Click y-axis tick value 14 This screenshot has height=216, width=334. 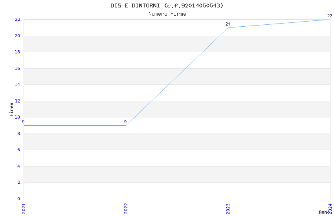coord(17,84)
